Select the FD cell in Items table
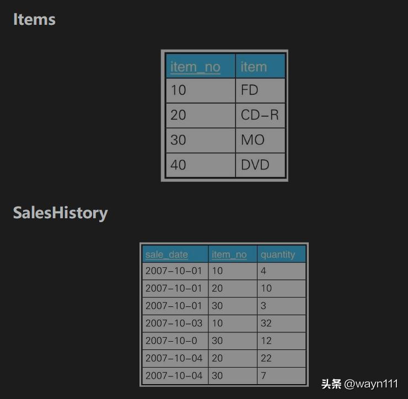 click(x=250, y=90)
